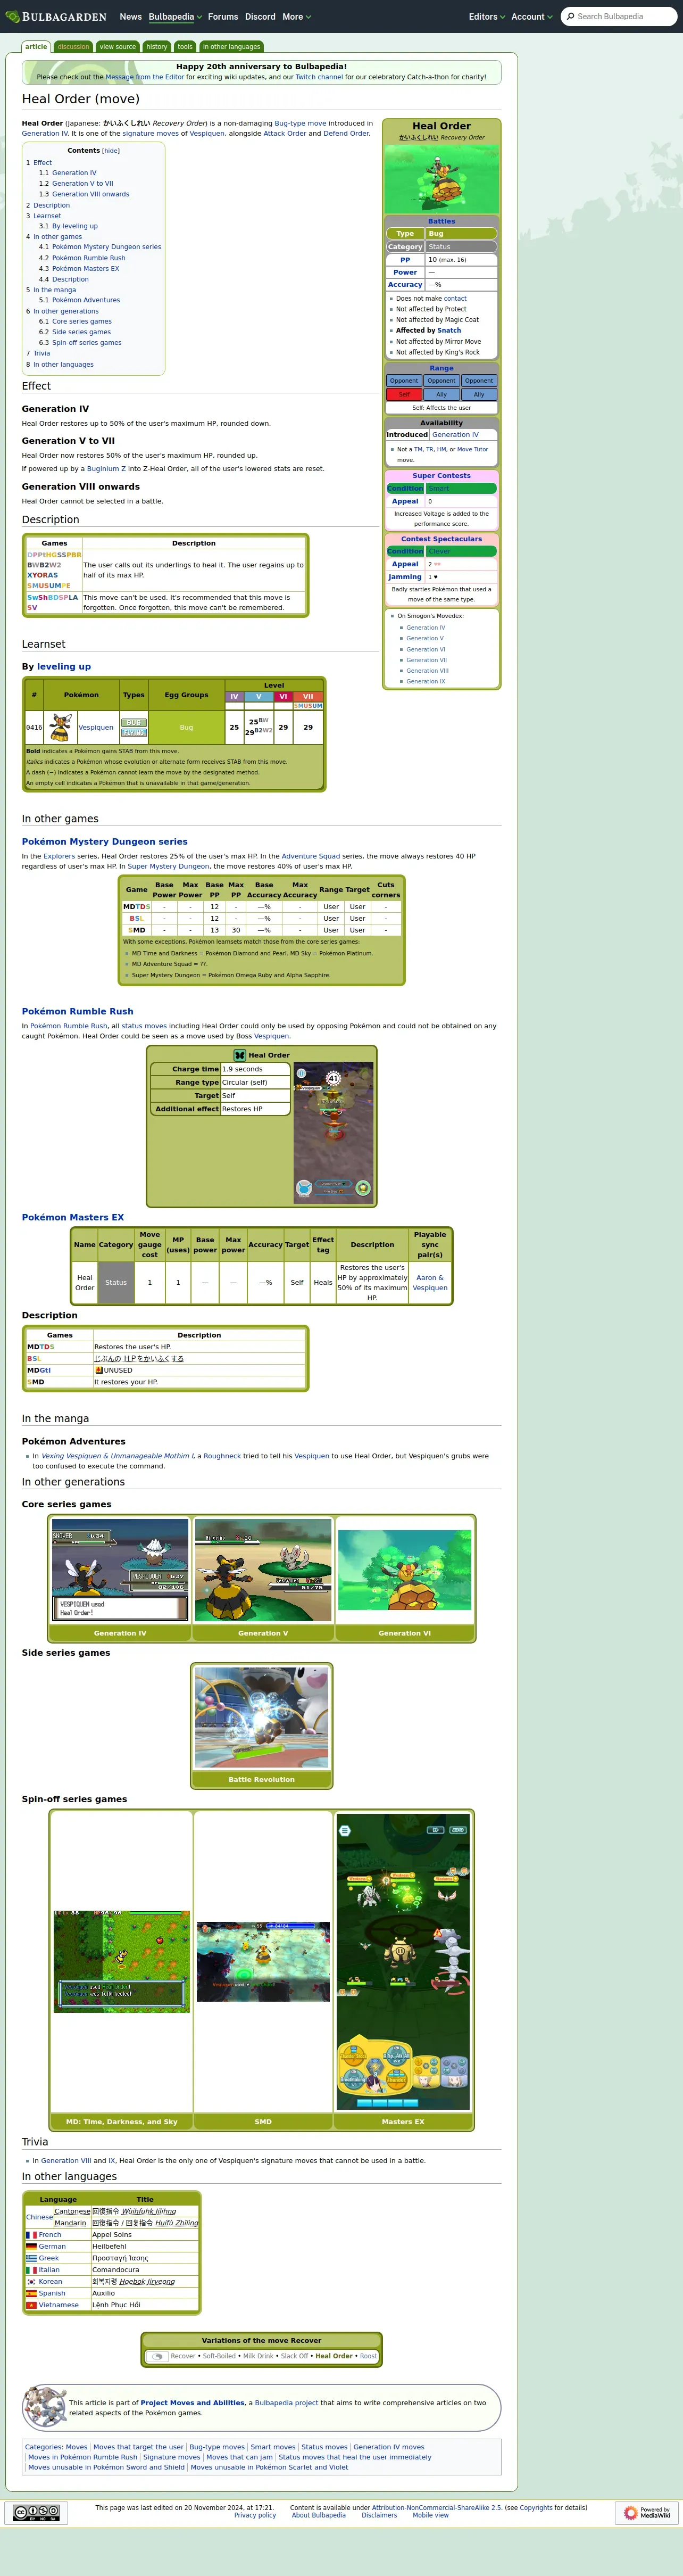This screenshot has width=683, height=2576.
Task: Open the SMD spin-off screenshot
Action: pos(263,1961)
